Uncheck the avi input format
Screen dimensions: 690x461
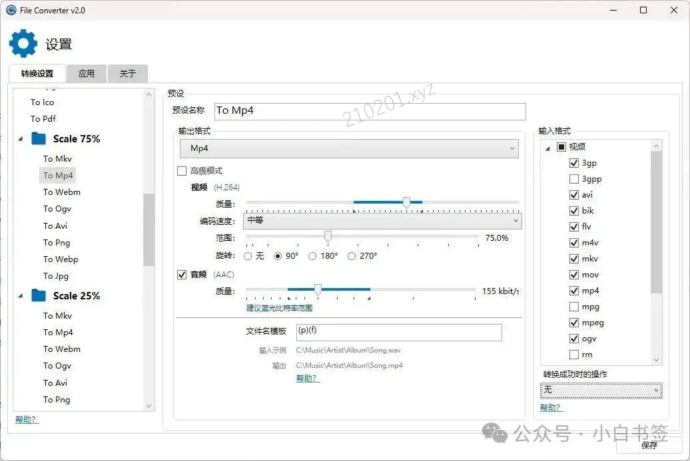574,195
